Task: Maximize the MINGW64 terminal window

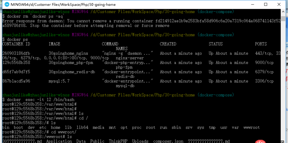Action: pyautogui.click(x=266, y=4)
